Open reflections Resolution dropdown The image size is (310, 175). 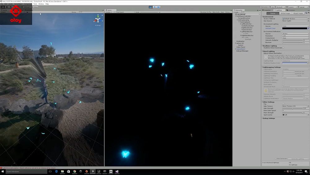(x=295, y=36)
